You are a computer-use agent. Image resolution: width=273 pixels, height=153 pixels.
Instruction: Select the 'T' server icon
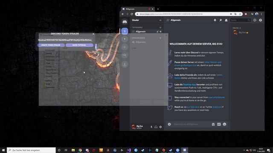[125, 39]
